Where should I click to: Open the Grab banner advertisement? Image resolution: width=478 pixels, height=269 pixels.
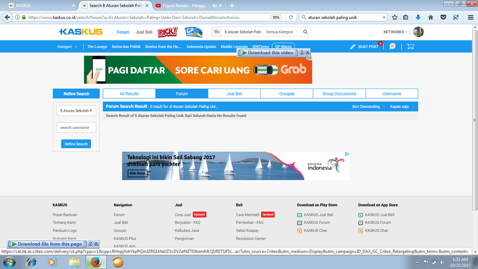pyautogui.click(x=198, y=69)
